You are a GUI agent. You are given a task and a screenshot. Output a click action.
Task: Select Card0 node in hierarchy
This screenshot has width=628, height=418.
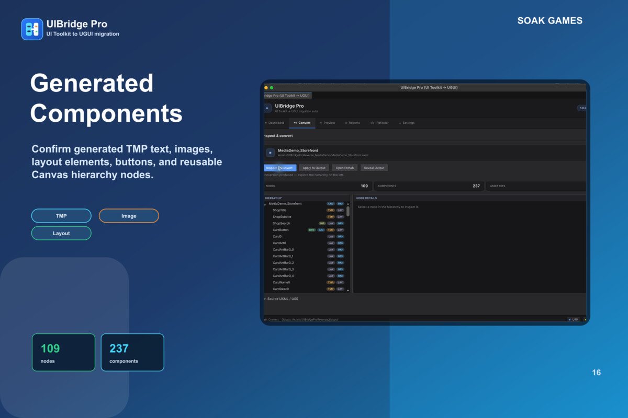277,236
